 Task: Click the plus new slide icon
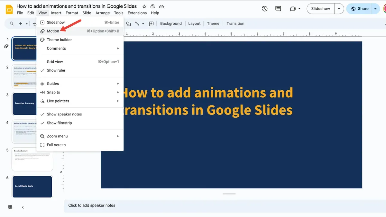(21, 23)
